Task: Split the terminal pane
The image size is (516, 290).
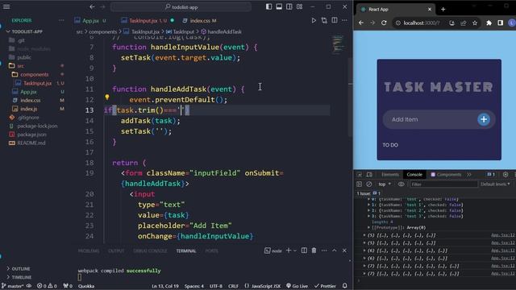Action: [x=304, y=251]
